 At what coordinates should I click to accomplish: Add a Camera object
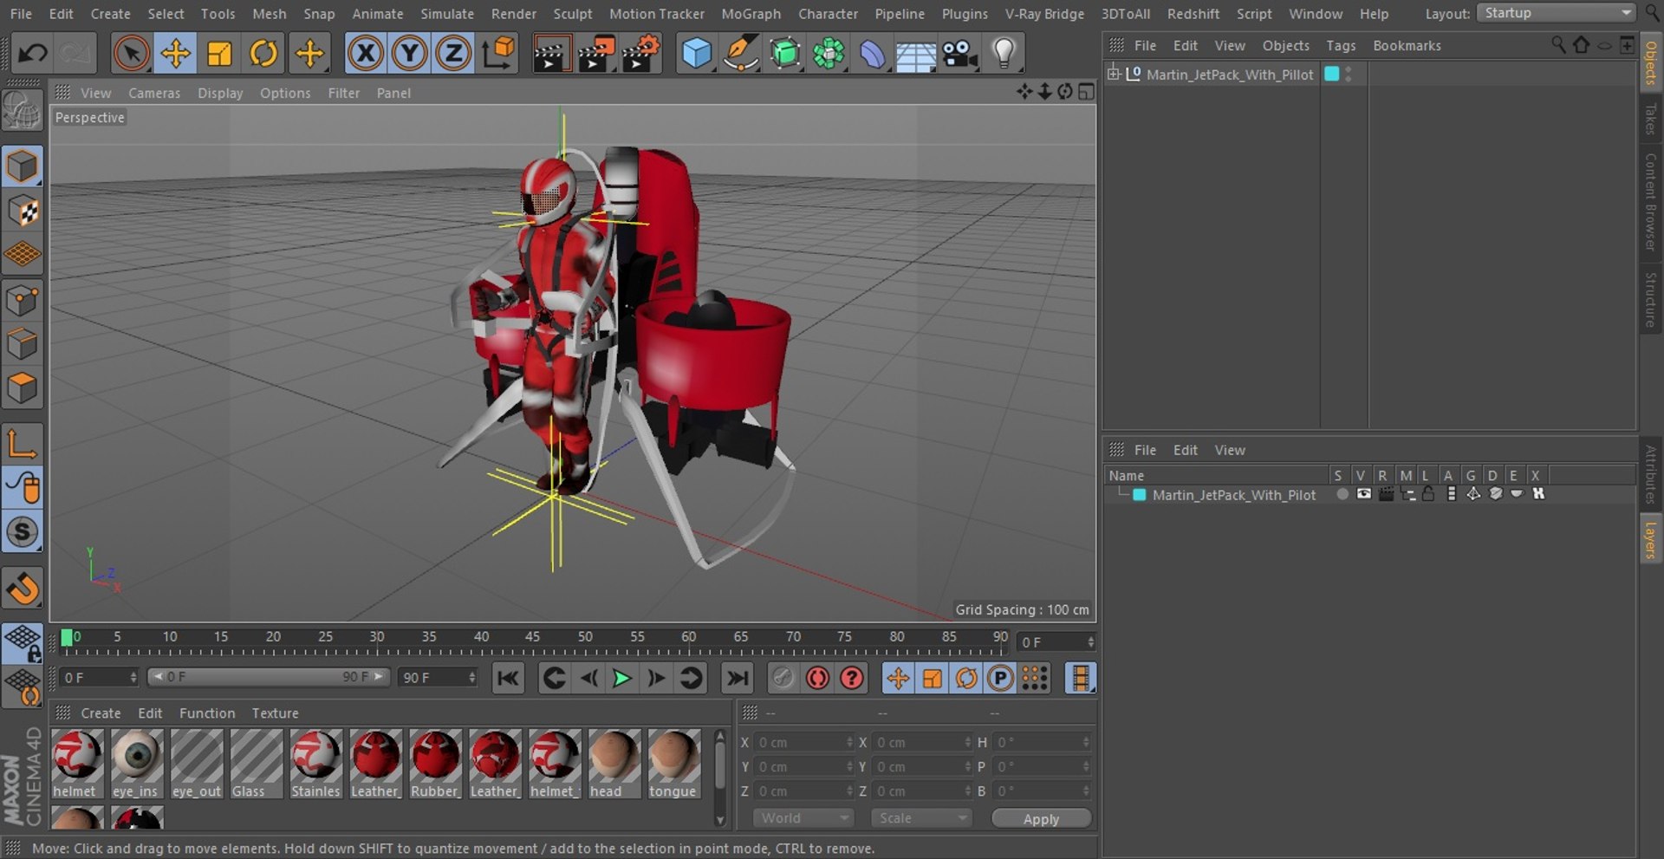pyautogui.click(x=959, y=54)
